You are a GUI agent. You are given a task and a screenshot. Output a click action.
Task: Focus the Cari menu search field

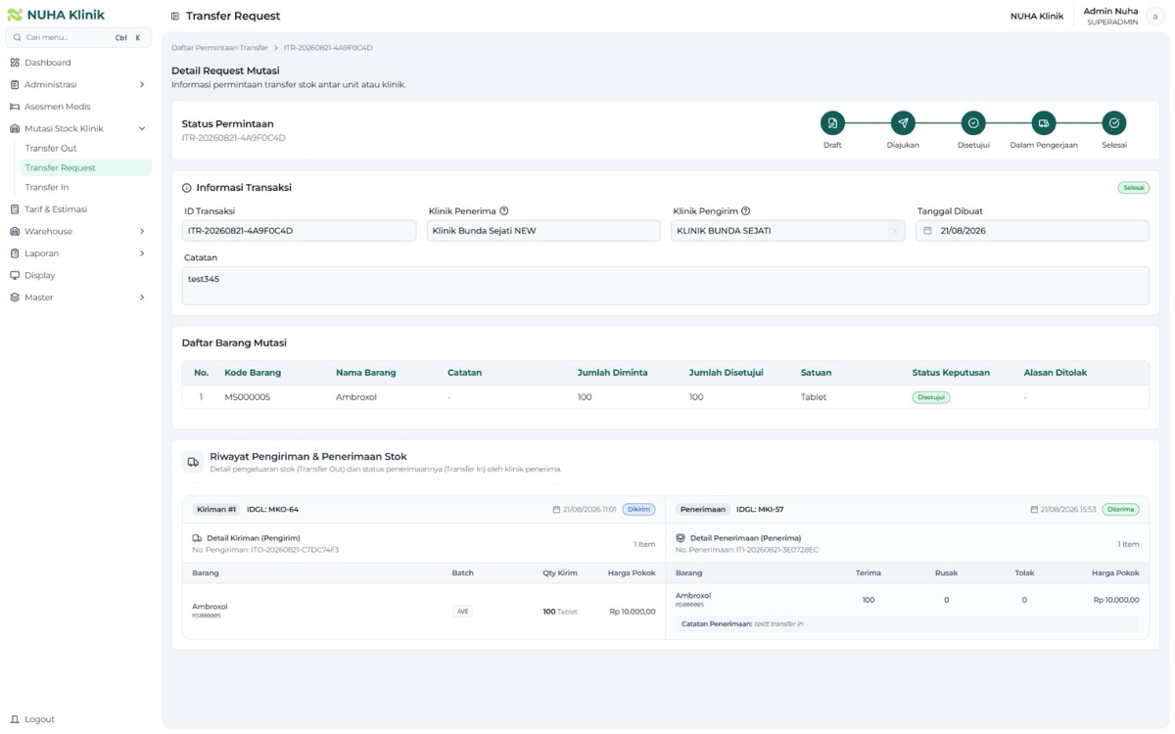pos(78,37)
